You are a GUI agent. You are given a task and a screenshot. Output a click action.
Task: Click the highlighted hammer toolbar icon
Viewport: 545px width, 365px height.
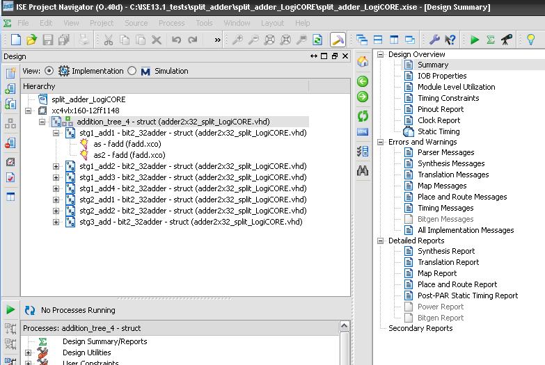[338, 40]
